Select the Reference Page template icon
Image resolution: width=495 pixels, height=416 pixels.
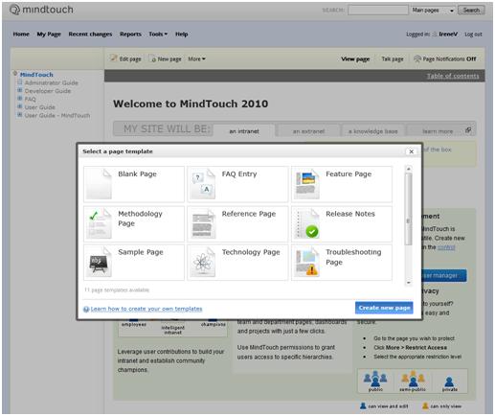(x=203, y=223)
